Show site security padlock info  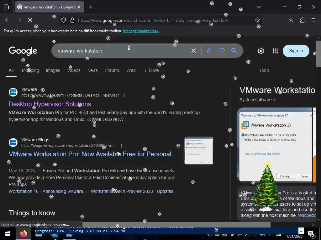click(x=72, y=20)
